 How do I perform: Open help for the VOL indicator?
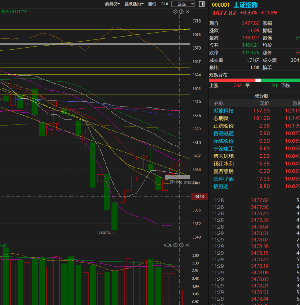click(x=181, y=245)
